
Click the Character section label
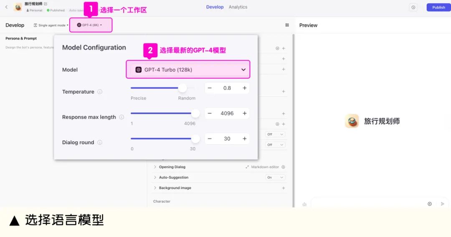tap(162, 201)
